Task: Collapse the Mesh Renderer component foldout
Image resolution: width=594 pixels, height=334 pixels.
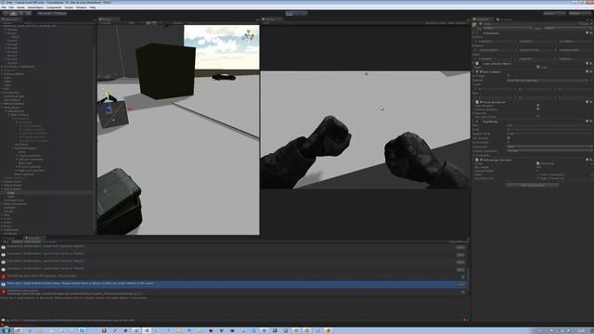Action: point(474,102)
